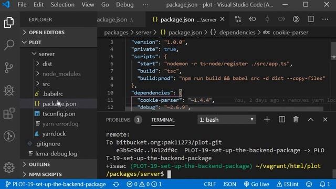Click the sync changes status bar icon
The height and width of the screenshot is (189, 336).
click(x=116, y=184)
